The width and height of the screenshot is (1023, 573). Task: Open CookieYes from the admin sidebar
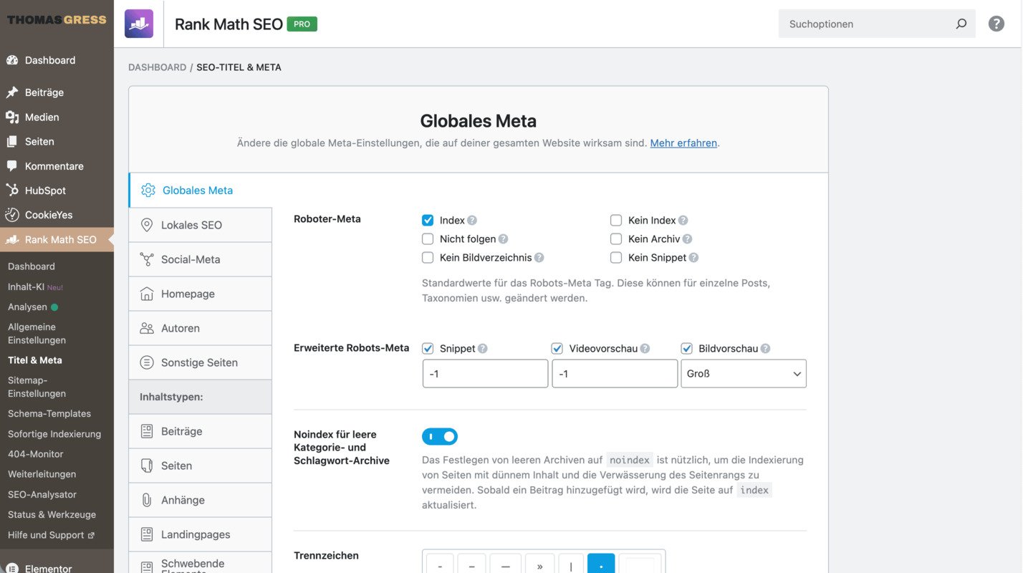[x=47, y=214]
